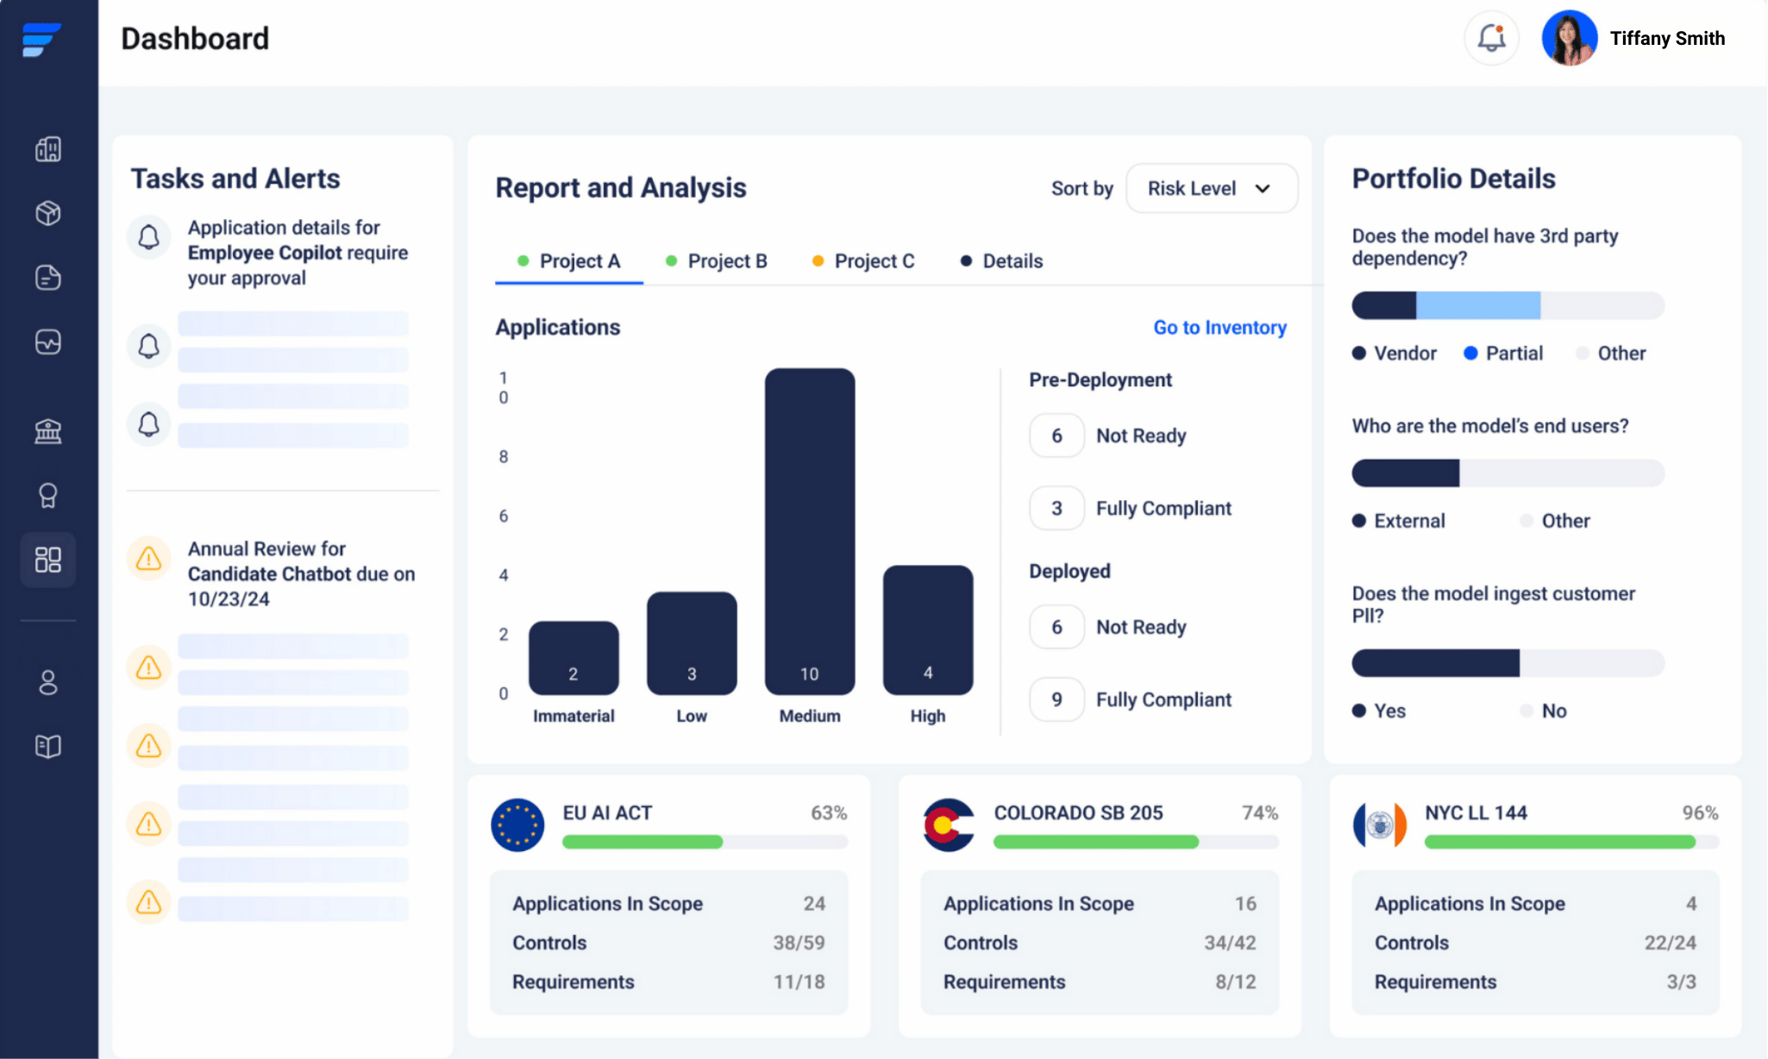This screenshot has height=1059, width=1768.
Task: Open the Risk Level sort dropdown
Action: point(1211,188)
